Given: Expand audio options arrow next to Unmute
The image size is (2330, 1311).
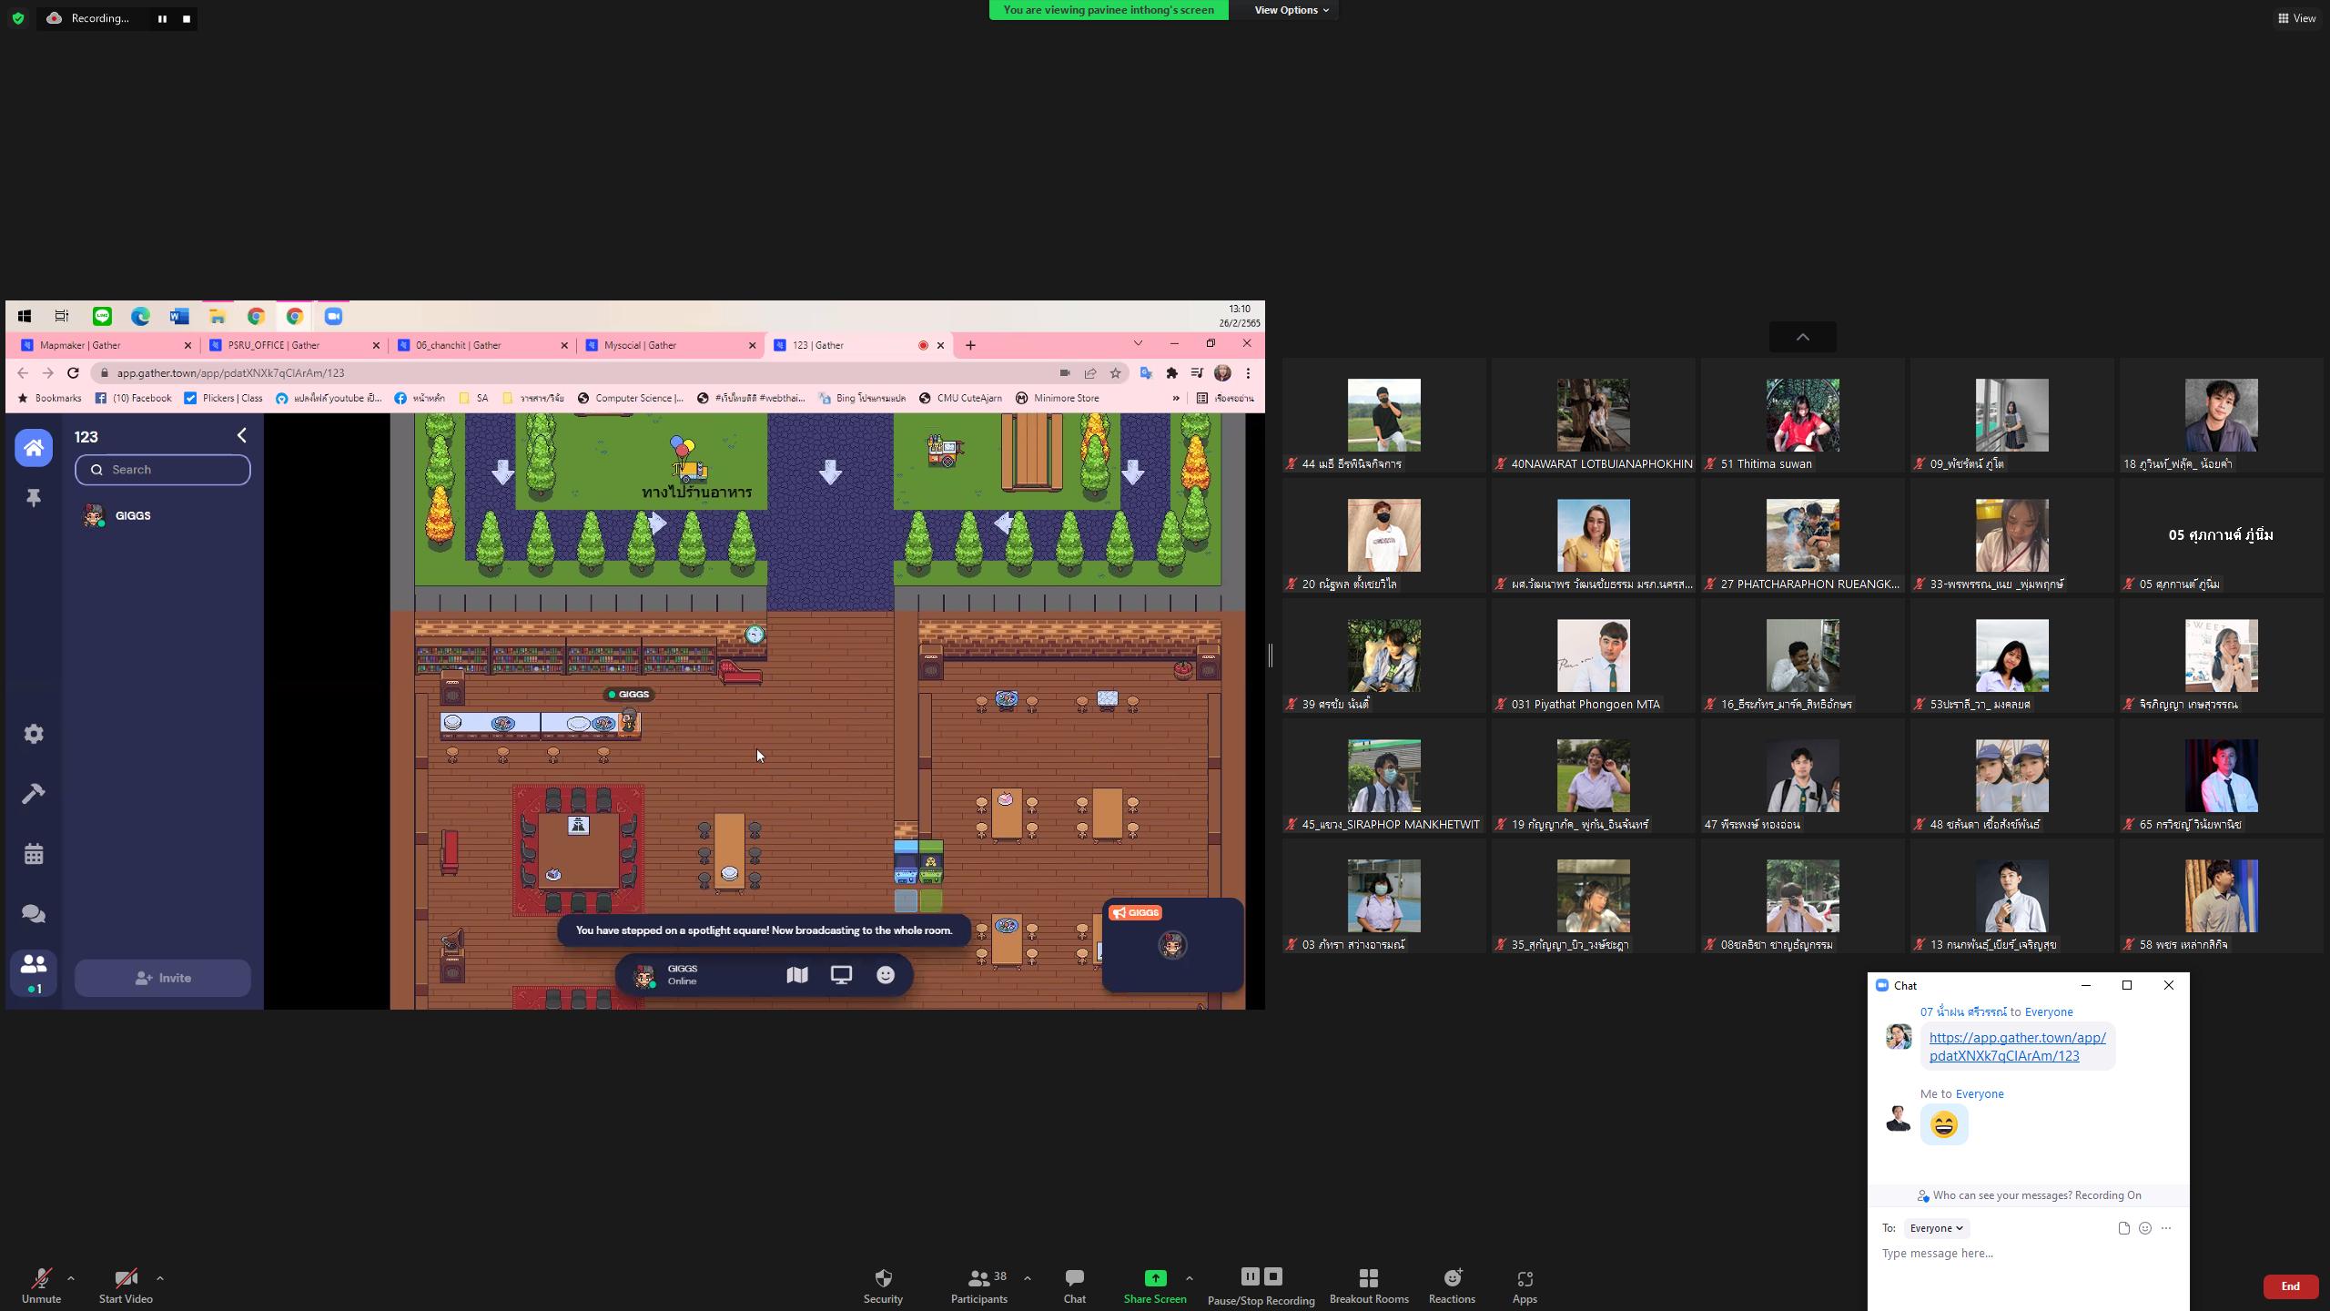Looking at the screenshot, I should tap(71, 1278).
